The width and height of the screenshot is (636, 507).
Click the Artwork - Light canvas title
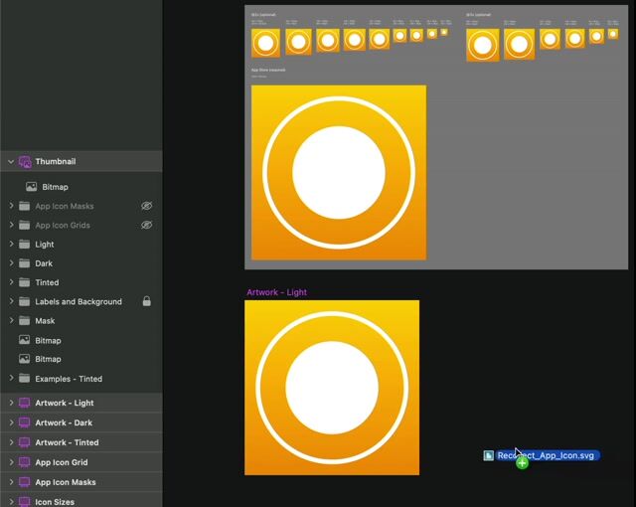[276, 292]
